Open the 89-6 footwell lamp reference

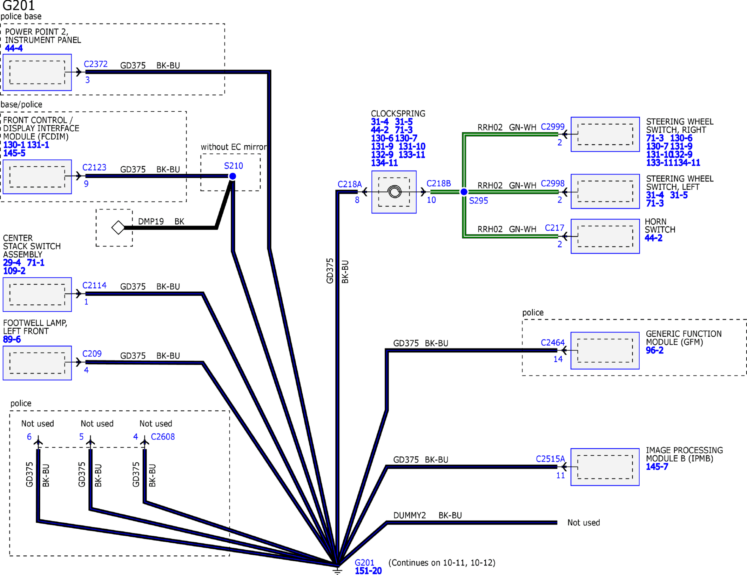point(12,339)
